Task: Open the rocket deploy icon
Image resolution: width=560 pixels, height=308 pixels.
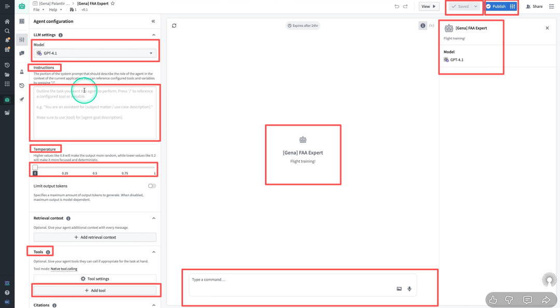Action: [22, 99]
